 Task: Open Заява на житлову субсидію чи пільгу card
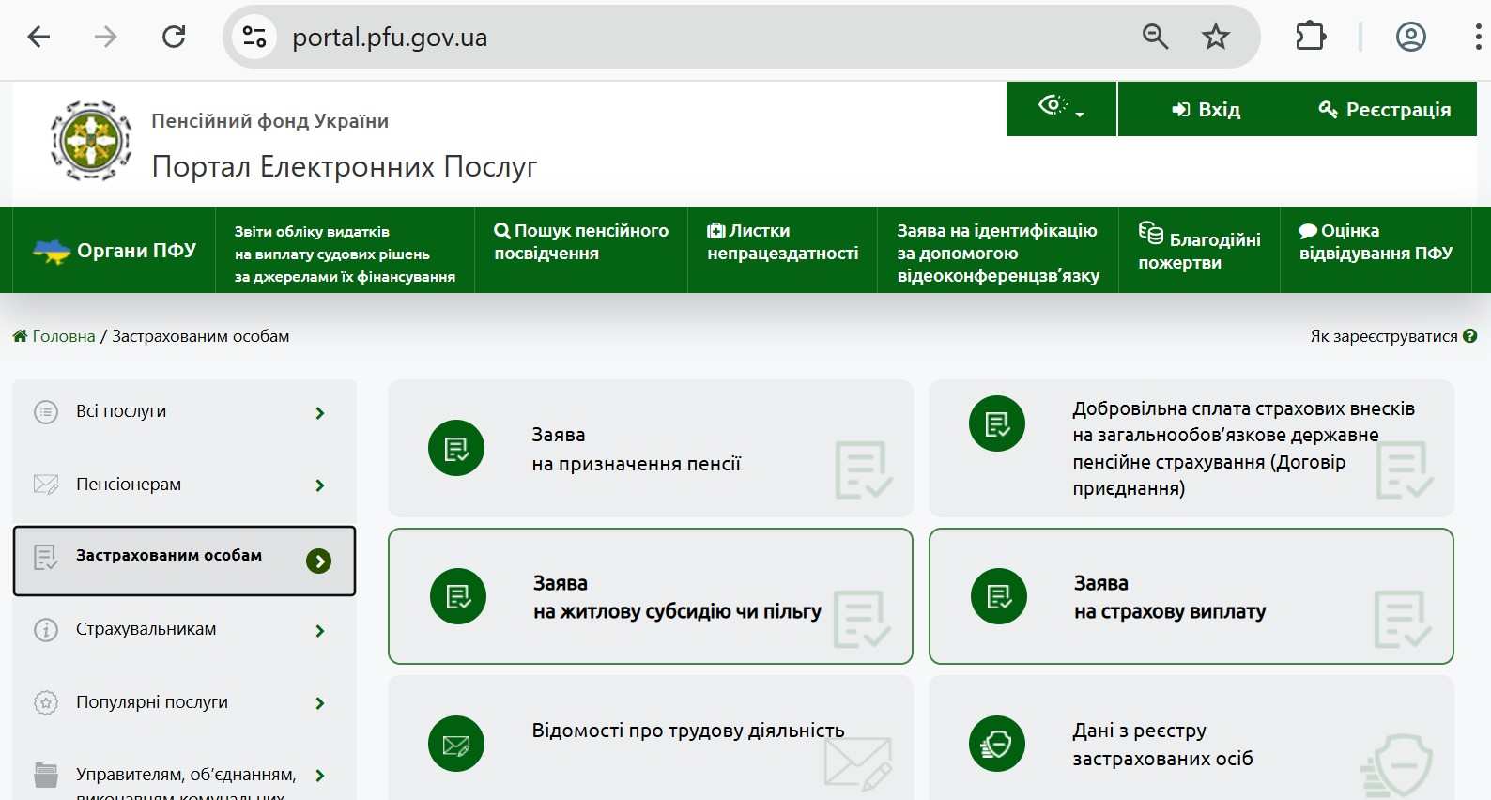tap(651, 596)
